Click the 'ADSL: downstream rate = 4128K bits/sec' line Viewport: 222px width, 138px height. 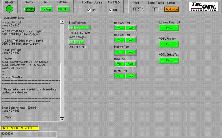[25, 62]
